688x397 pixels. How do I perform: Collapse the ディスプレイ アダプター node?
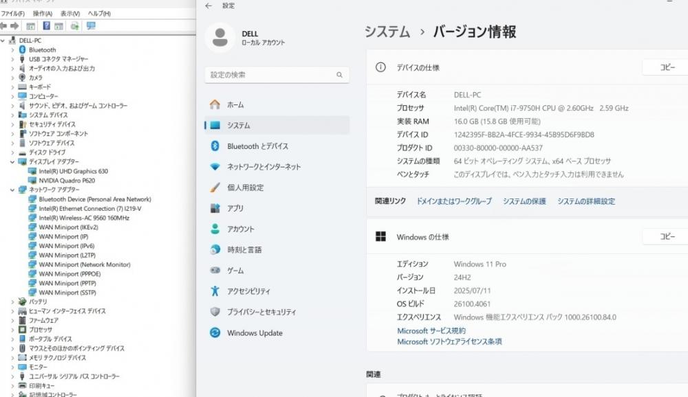pyautogui.click(x=12, y=161)
